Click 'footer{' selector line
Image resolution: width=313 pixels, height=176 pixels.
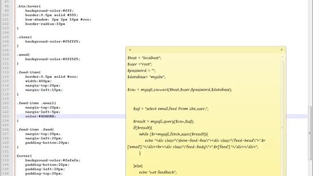point(24,156)
